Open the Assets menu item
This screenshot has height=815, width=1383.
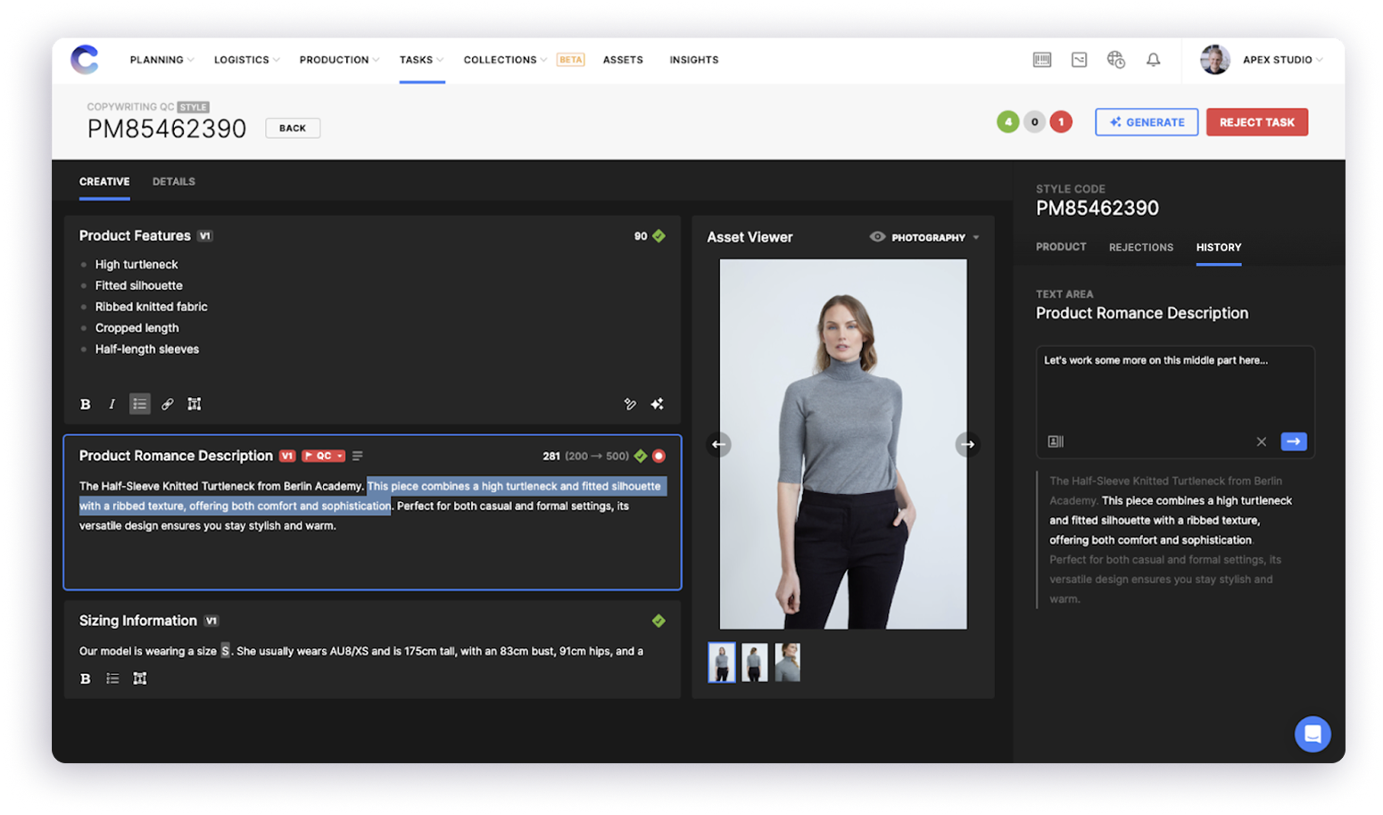click(623, 60)
